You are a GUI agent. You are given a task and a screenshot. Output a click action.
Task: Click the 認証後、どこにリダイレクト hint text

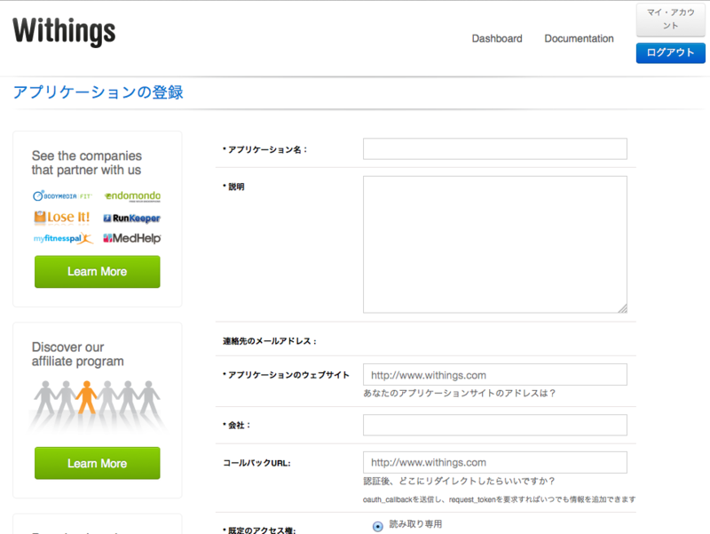point(459,481)
